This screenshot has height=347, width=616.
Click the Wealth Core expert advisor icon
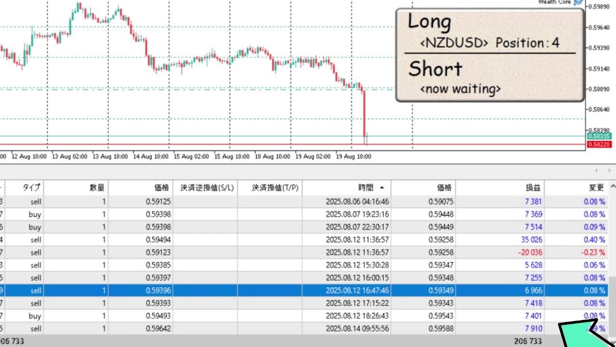[578, 2]
